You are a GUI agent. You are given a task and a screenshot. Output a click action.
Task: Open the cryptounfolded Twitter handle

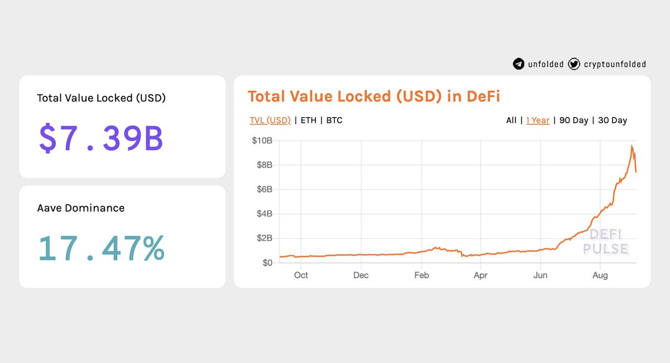click(x=615, y=64)
